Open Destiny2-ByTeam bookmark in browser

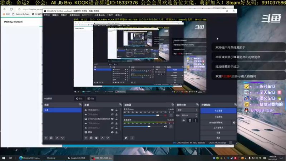[x=21, y=14]
